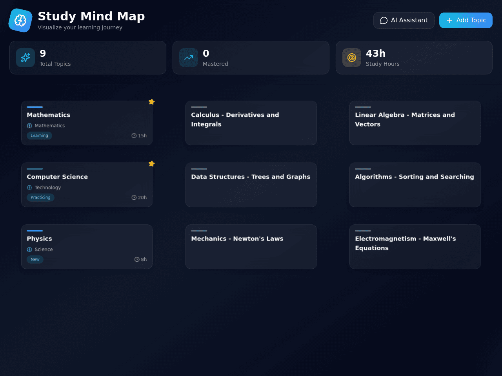Open the Mathematics topic card
This screenshot has width=502, height=376.
[x=87, y=123]
